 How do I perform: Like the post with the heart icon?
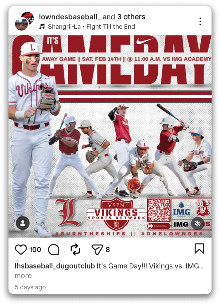[x=21, y=249]
